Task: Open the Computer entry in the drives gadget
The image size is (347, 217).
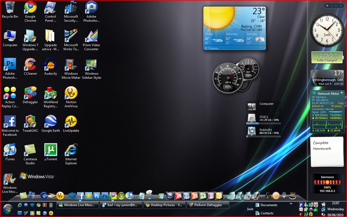Action: pos(263,107)
